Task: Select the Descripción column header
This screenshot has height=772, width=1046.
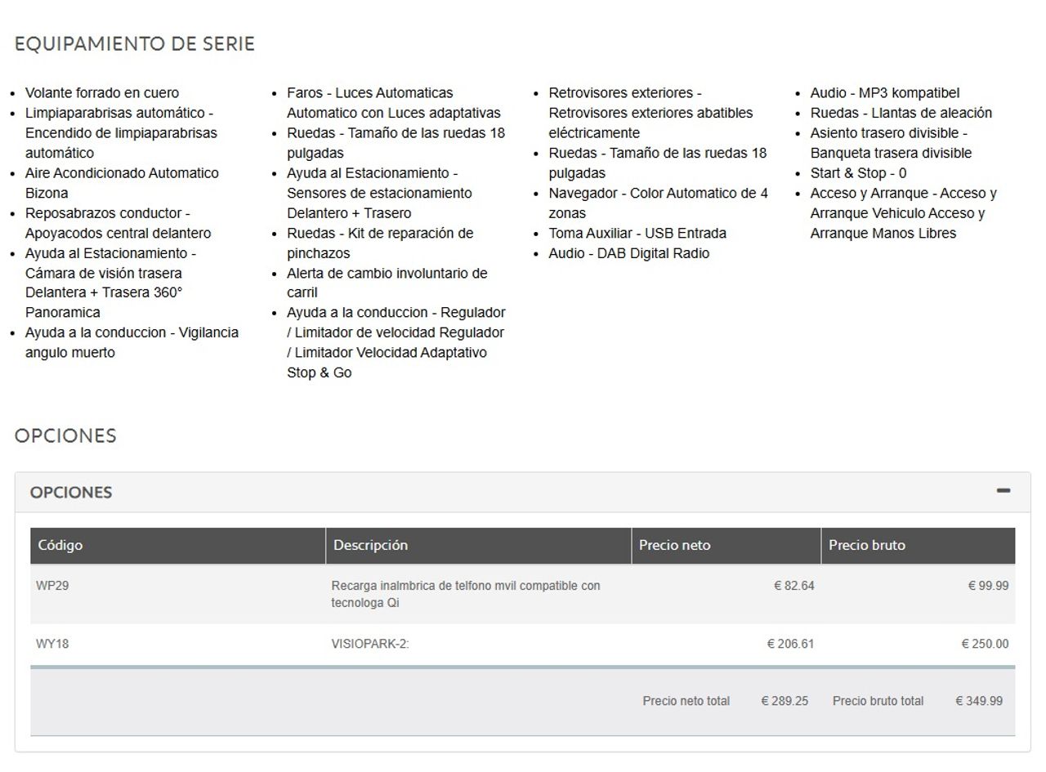Action: click(370, 546)
